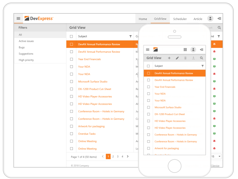The height and width of the screenshot is (179, 238).
Task: Open Overdue Tasks link on tablet
Action: tap(87, 134)
